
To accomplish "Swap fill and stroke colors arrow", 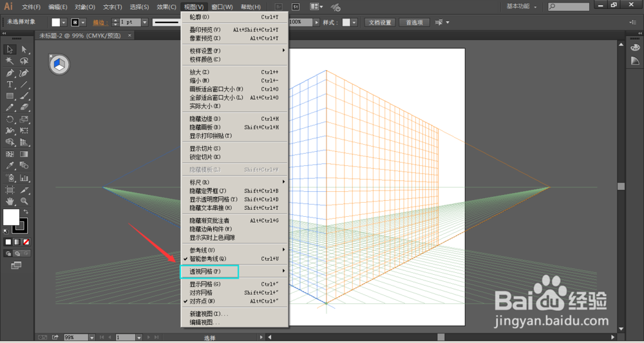I will click(x=26, y=211).
